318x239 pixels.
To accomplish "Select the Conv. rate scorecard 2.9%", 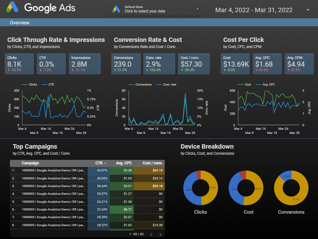I will (x=159, y=64).
